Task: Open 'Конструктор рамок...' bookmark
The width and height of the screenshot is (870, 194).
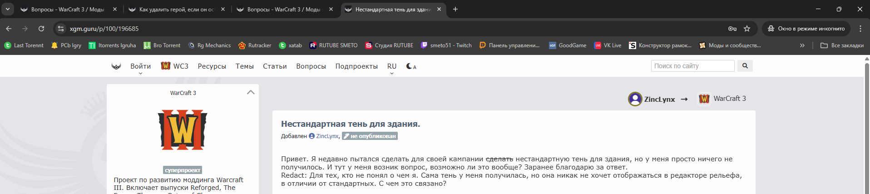Action: point(660,45)
